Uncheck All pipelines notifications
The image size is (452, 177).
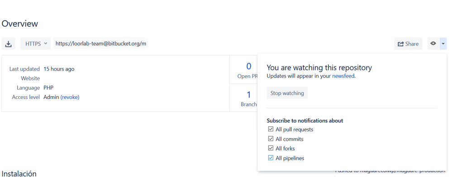[271, 158]
